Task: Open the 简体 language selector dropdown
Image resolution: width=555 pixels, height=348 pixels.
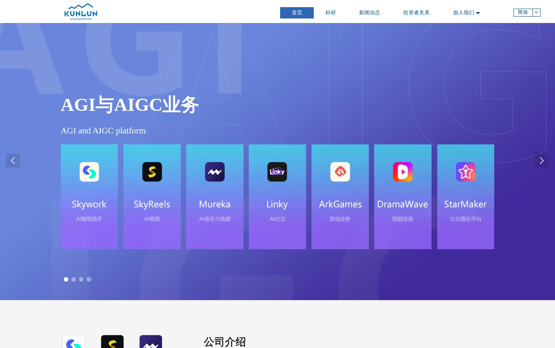Action: point(527,12)
